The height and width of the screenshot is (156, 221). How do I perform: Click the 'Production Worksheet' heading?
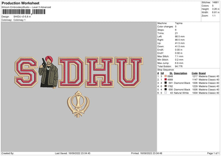pos(21,3)
